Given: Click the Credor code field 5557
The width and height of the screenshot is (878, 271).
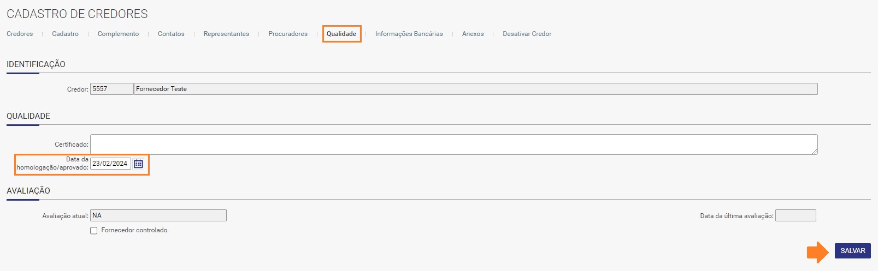Looking at the screenshot, I should coord(111,89).
